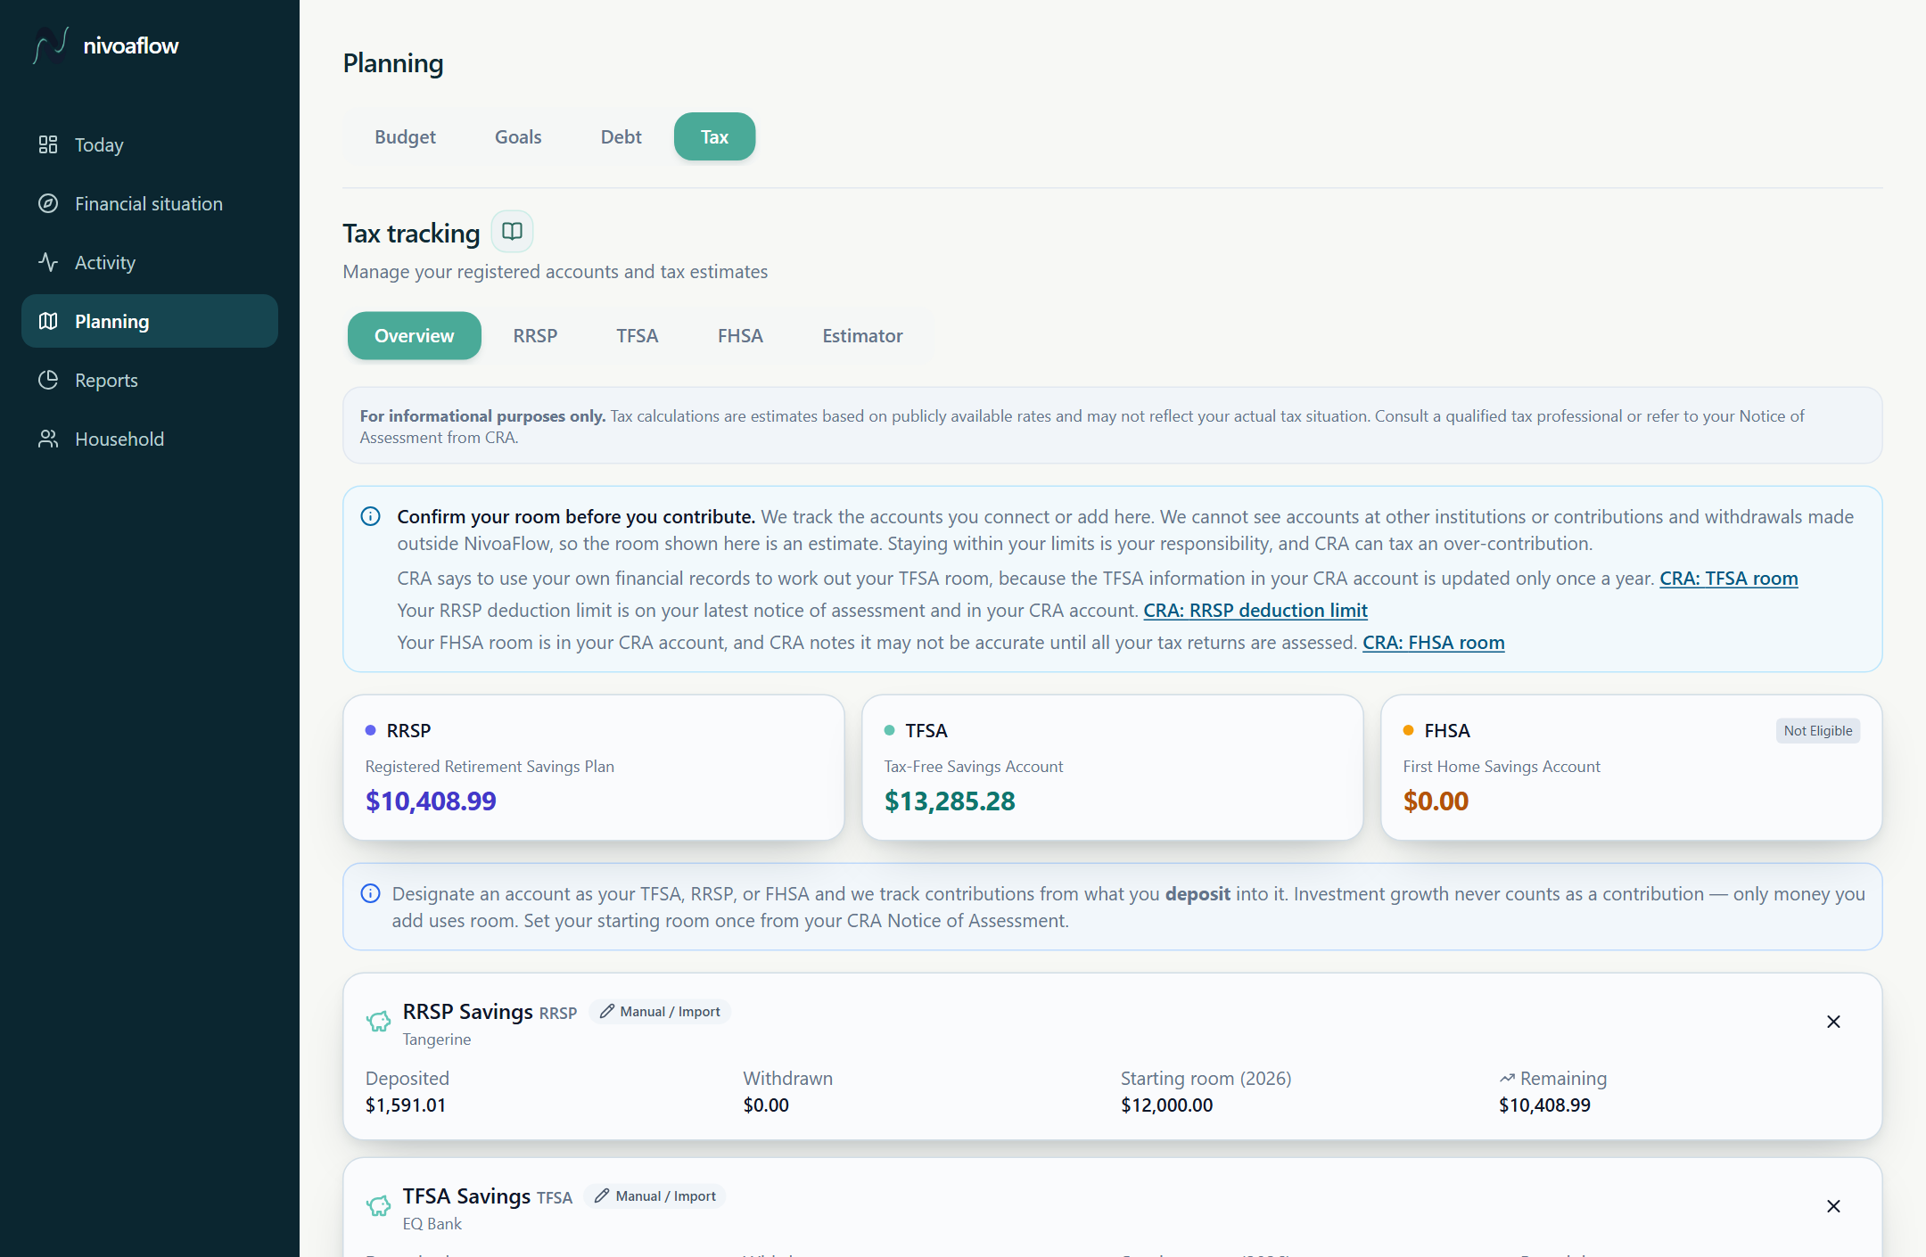This screenshot has height=1257, width=1926.
Task: Open the FHSA sub-tab
Action: [x=740, y=335]
